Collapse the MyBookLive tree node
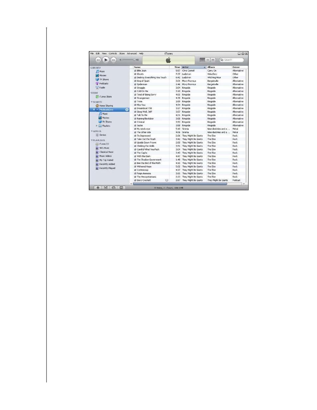This screenshot has height=410, width=317. click(94, 110)
